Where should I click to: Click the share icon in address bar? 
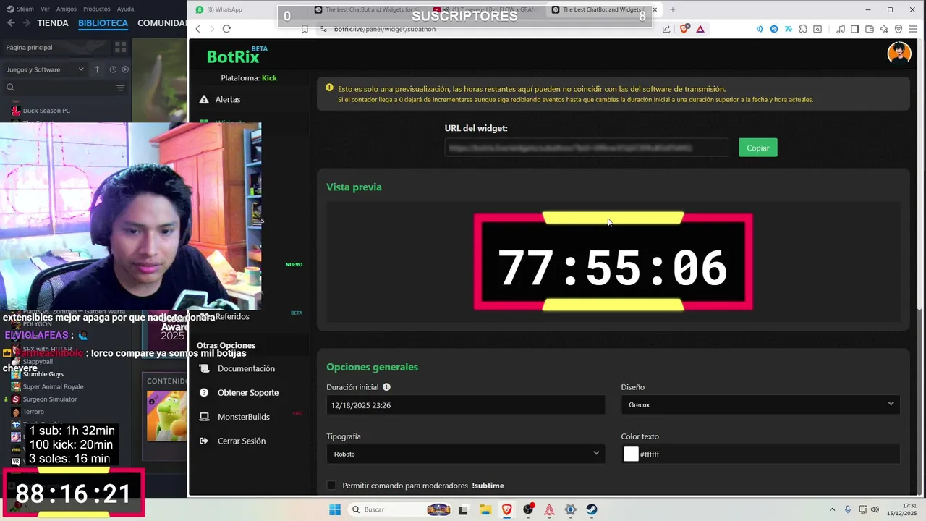tap(666, 29)
